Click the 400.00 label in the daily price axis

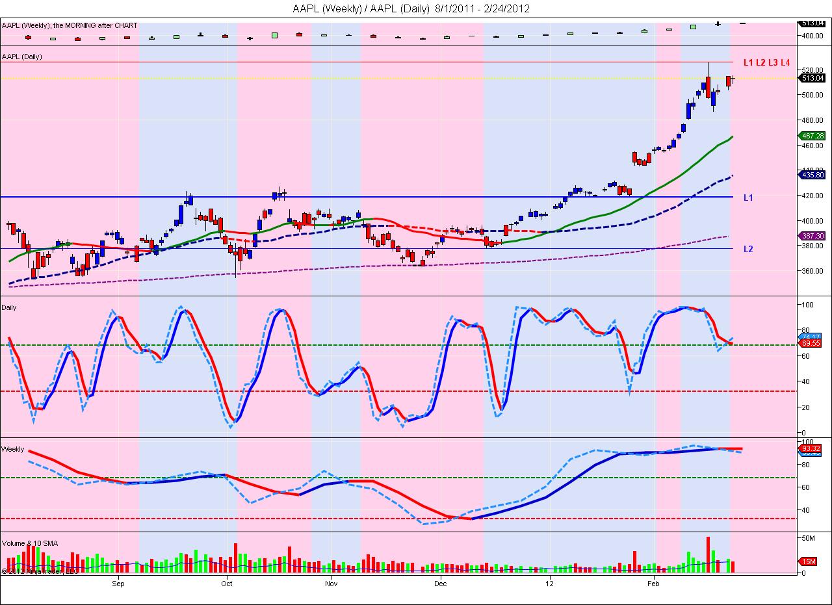[814, 221]
